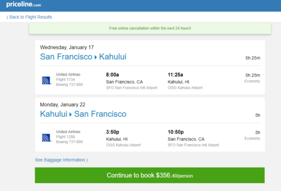The image size is (281, 191).
Task: Click the Monday, January 22 date
Action: [x=62, y=105]
